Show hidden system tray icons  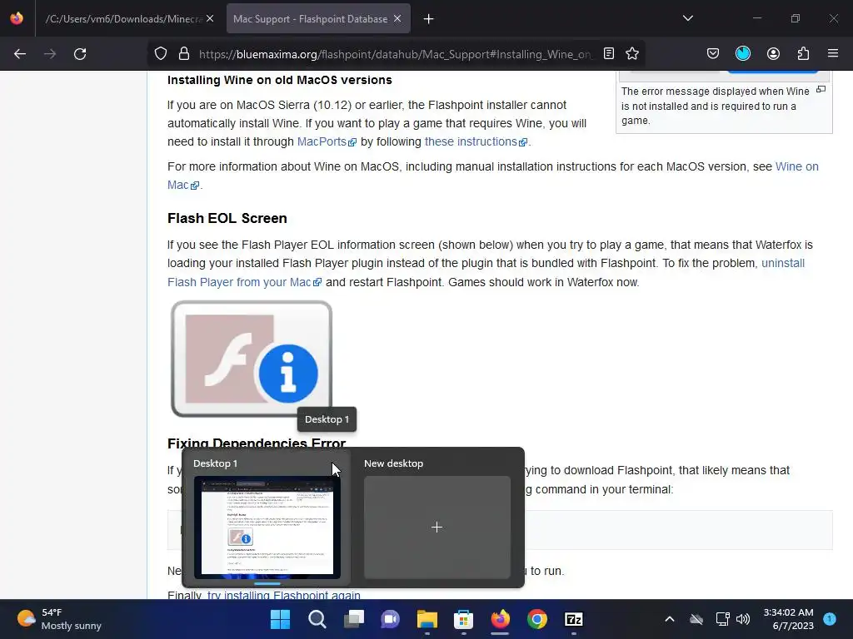670,619
